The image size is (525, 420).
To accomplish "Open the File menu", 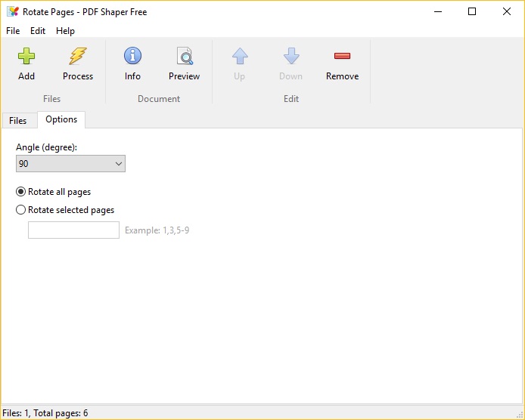I will tap(13, 31).
